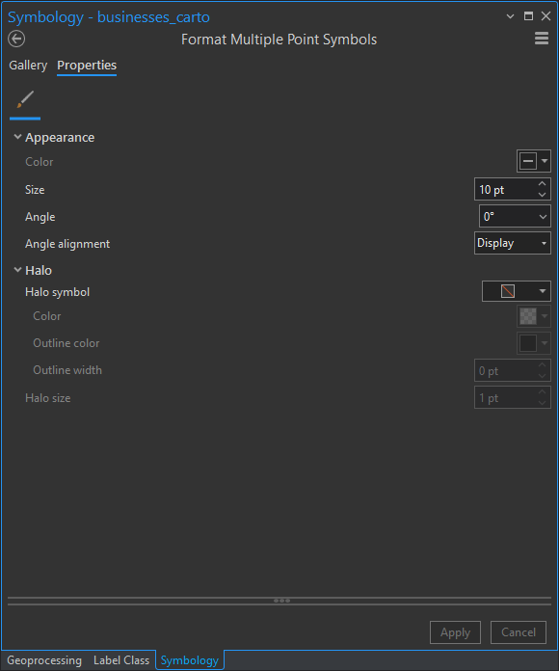Open the Angle alignment Display dropdown
This screenshot has height=671, width=559.
pyautogui.click(x=513, y=243)
